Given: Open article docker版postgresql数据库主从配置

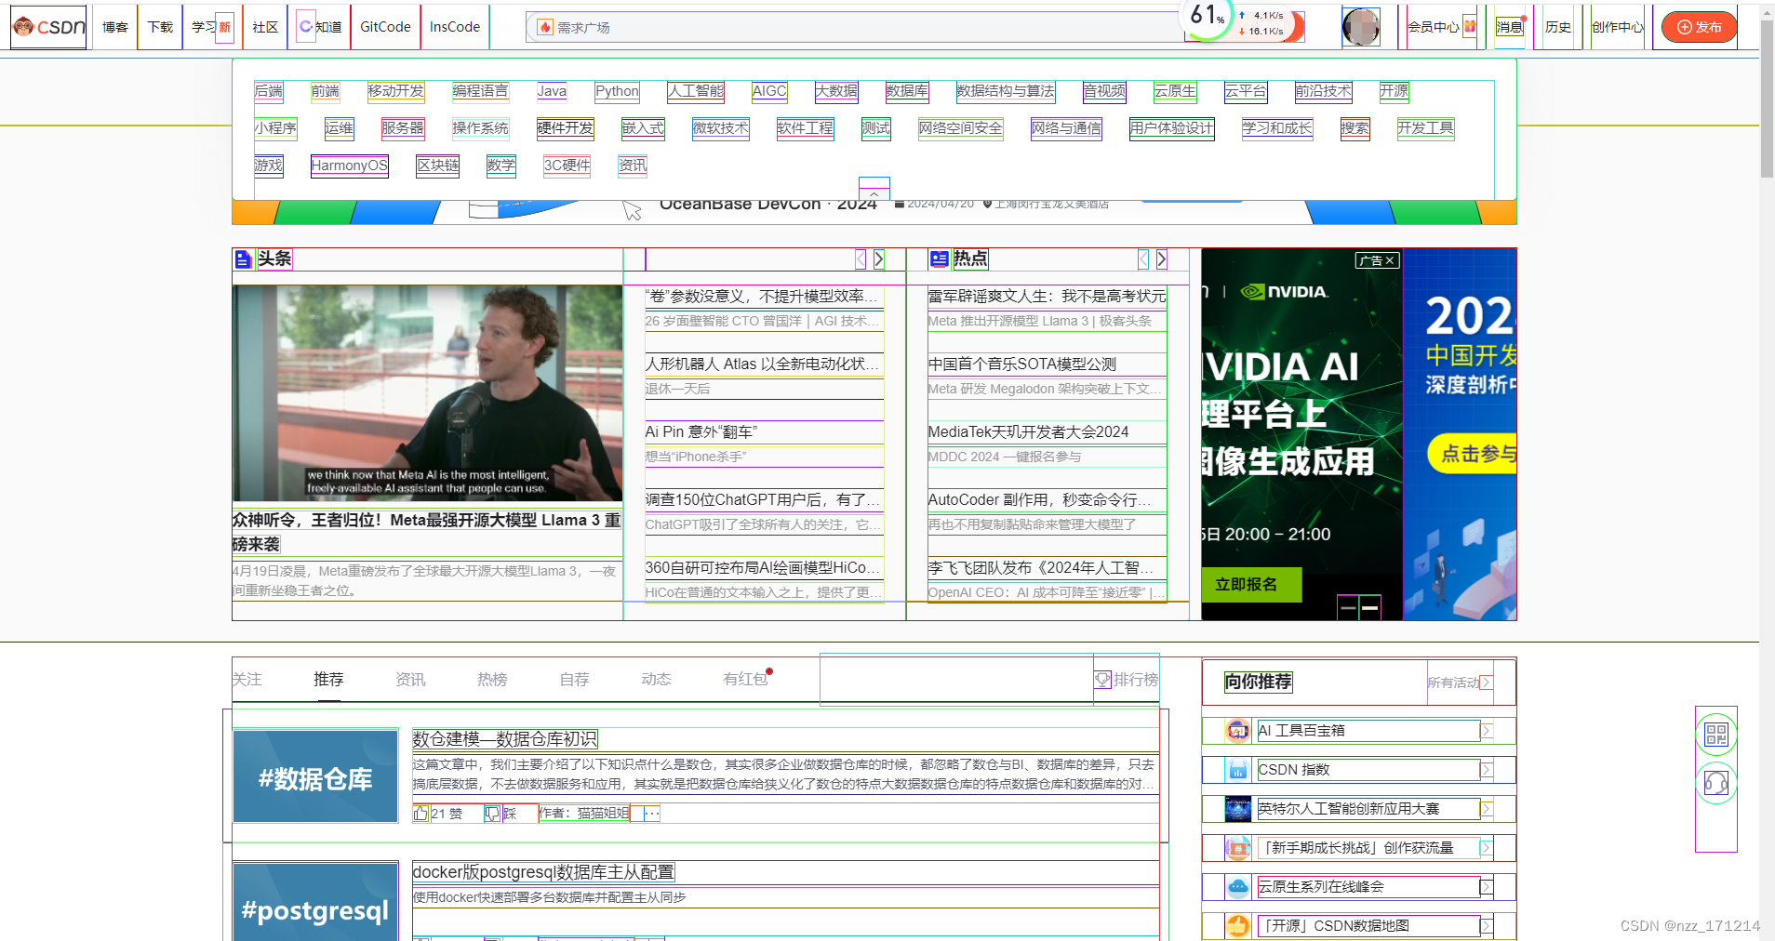Looking at the screenshot, I should click(543, 872).
